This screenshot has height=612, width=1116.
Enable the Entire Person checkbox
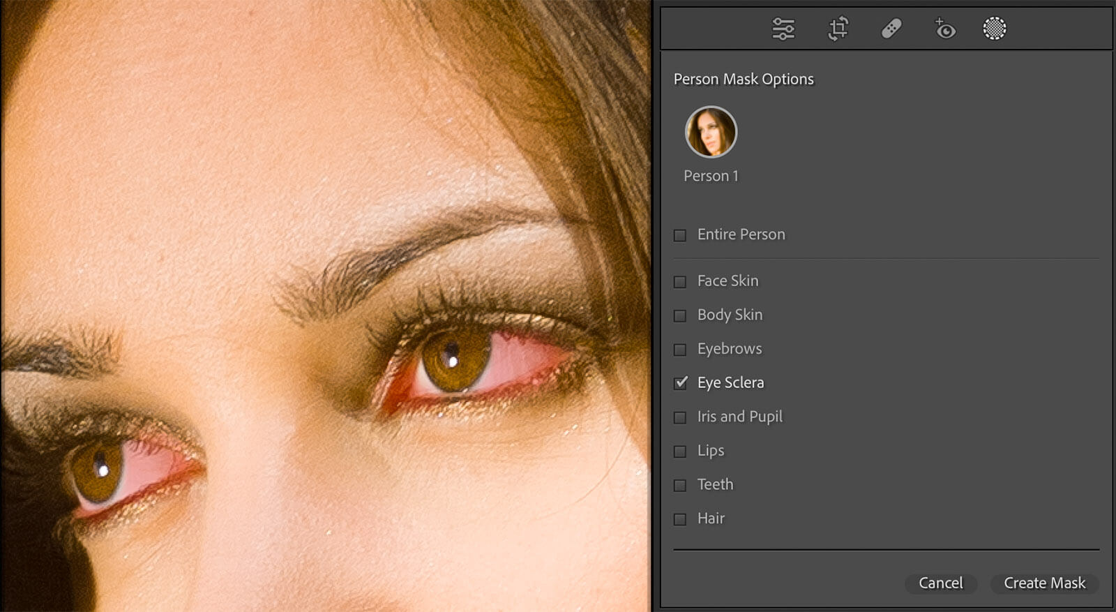coord(680,235)
